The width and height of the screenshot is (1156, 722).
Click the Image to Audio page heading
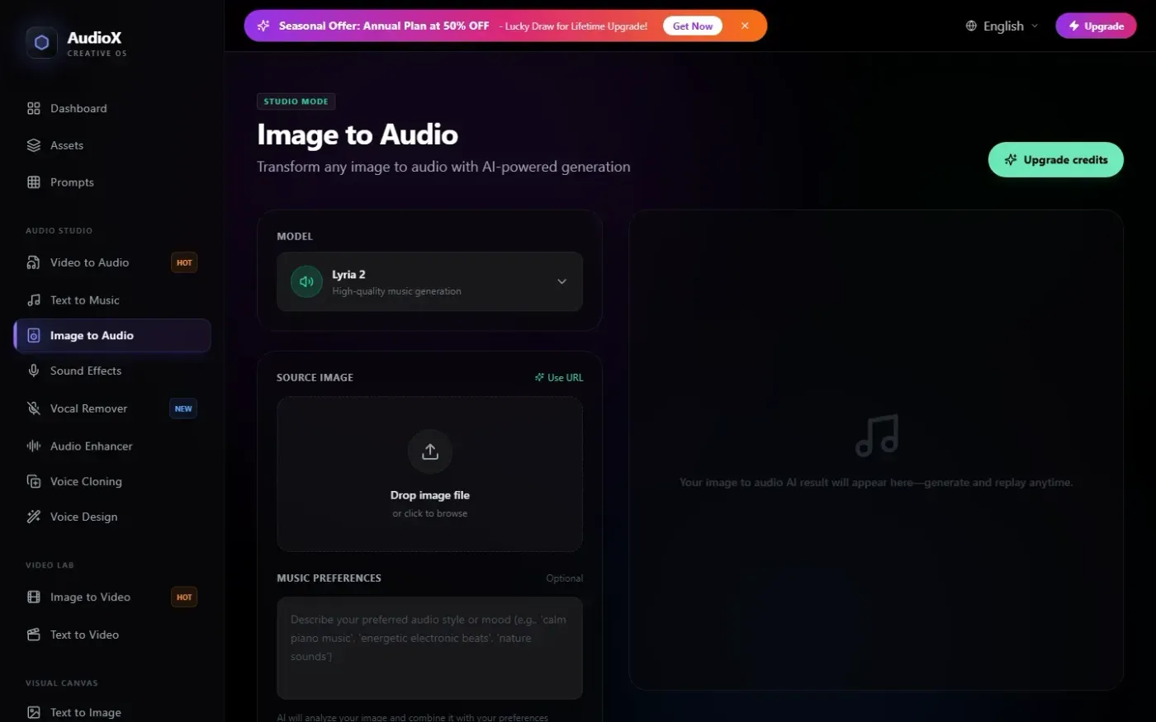(x=358, y=134)
